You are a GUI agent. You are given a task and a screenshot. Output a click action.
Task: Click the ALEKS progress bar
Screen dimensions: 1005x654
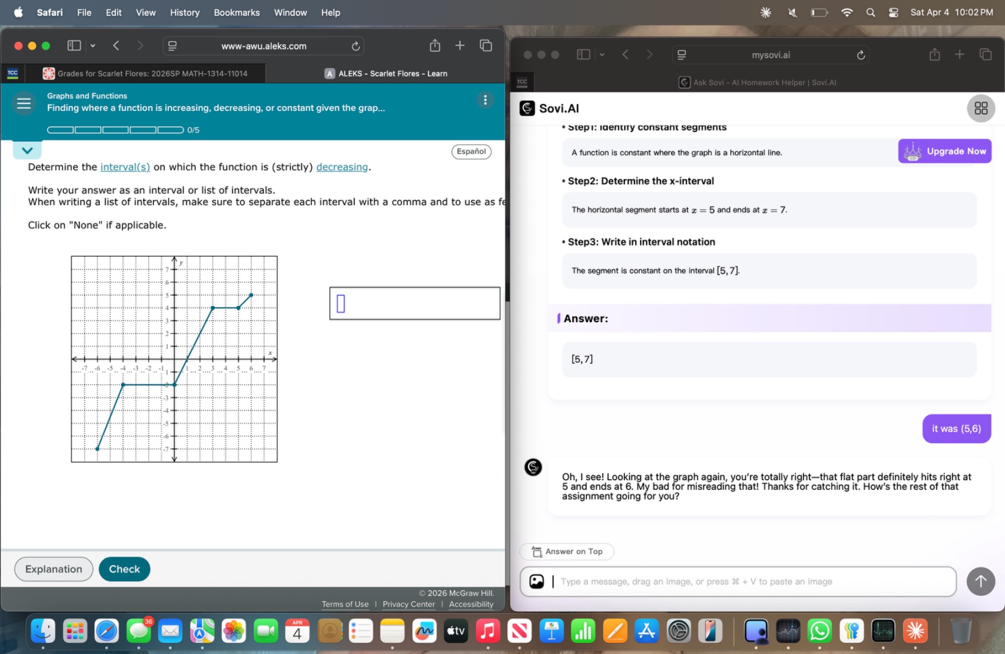pos(116,130)
